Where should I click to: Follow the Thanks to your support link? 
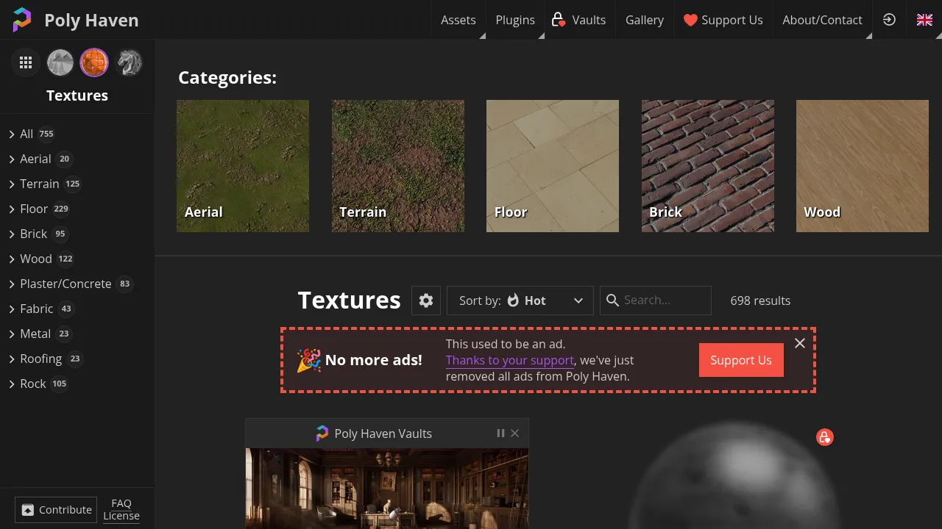tap(510, 360)
